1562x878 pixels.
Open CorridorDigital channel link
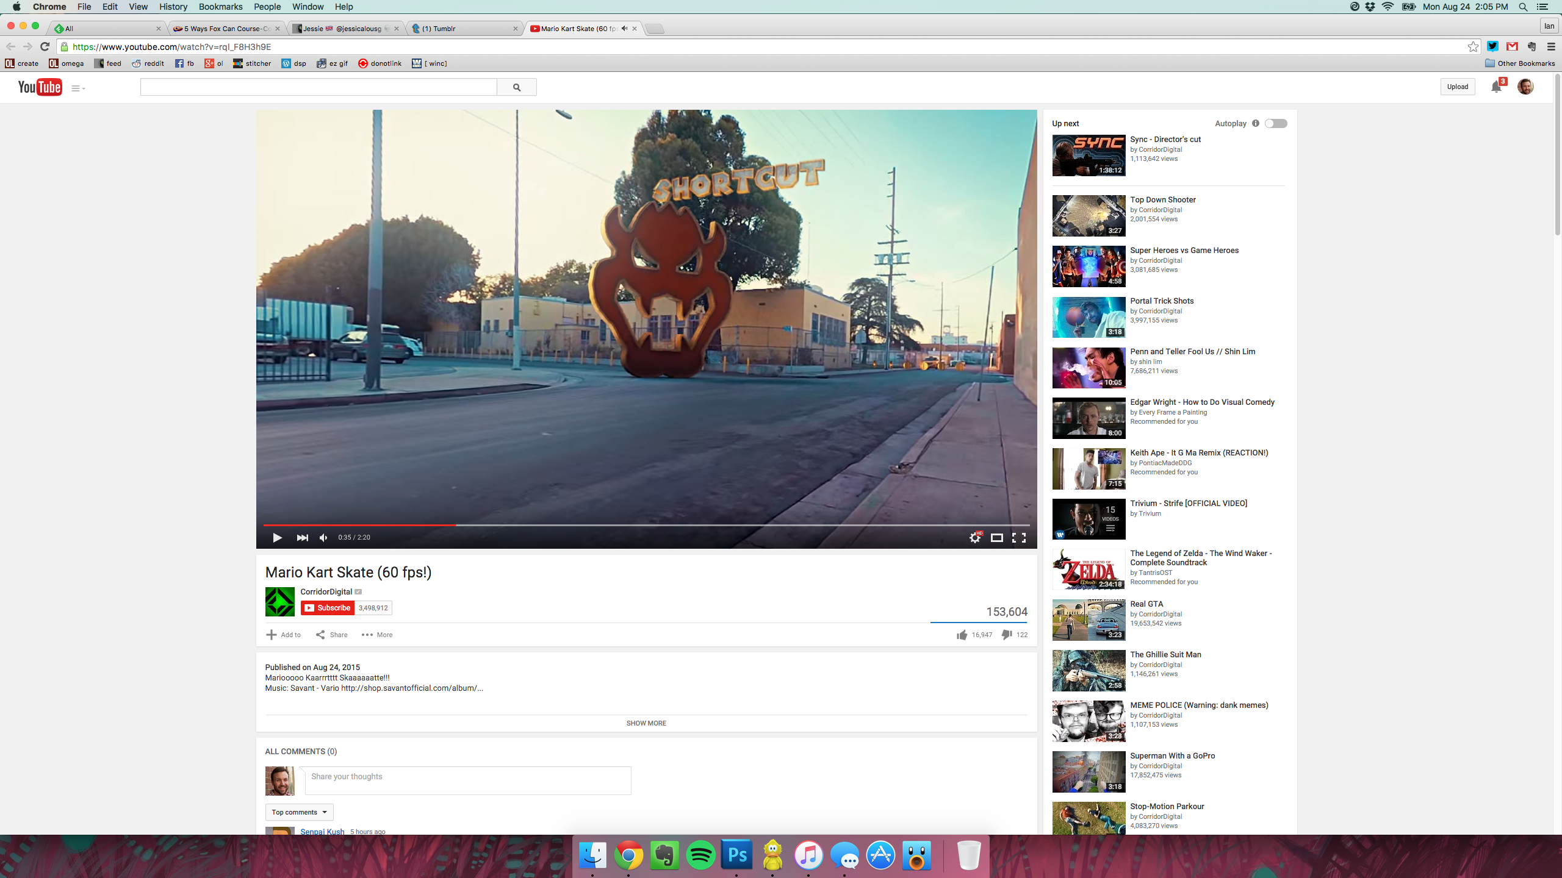coord(326,591)
